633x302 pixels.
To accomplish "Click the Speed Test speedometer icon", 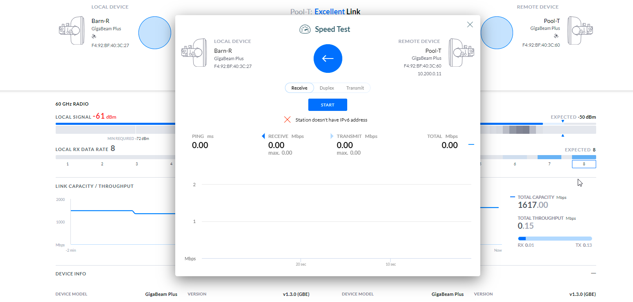I will [305, 29].
